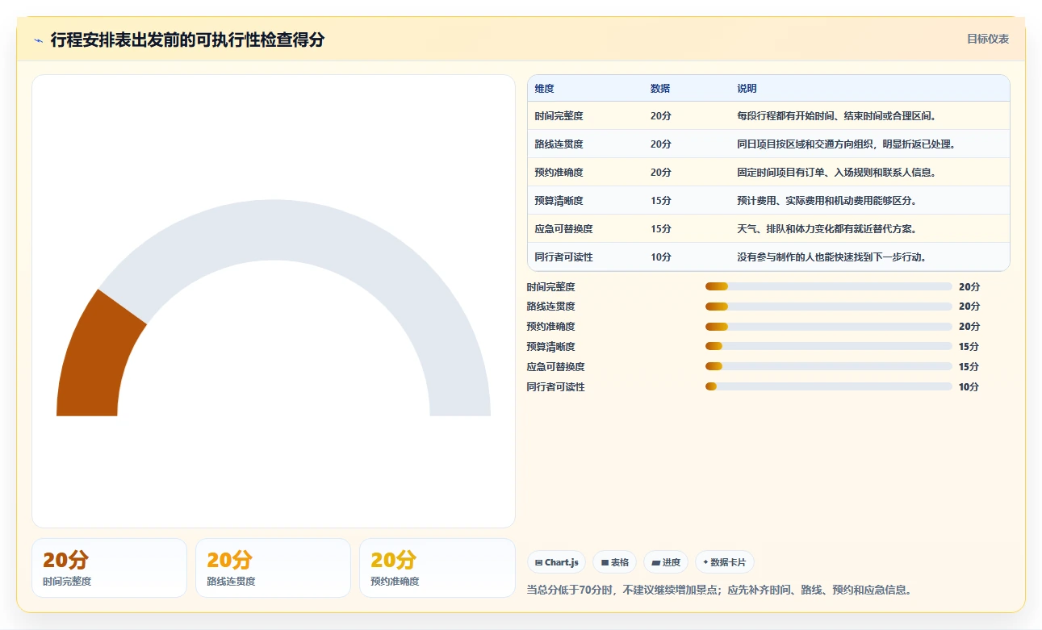Click the 20分 value after the 时间完整度 progress bar
The width and height of the screenshot is (1042, 630).
pos(969,286)
